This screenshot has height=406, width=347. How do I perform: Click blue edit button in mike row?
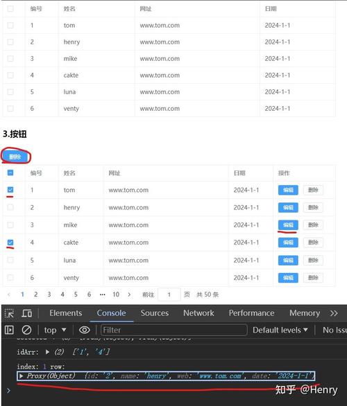pyautogui.click(x=288, y=224)
